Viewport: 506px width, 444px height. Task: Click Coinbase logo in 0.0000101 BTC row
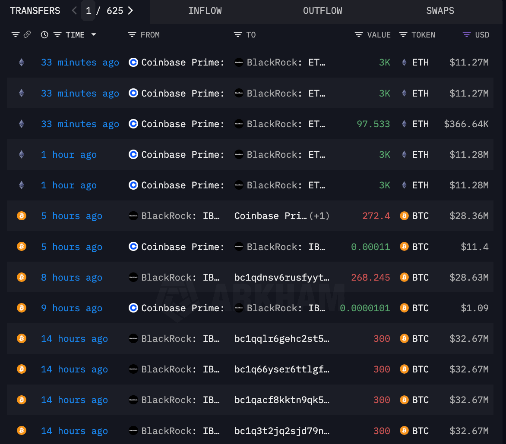pyautogui.click(x=133, y=308)
